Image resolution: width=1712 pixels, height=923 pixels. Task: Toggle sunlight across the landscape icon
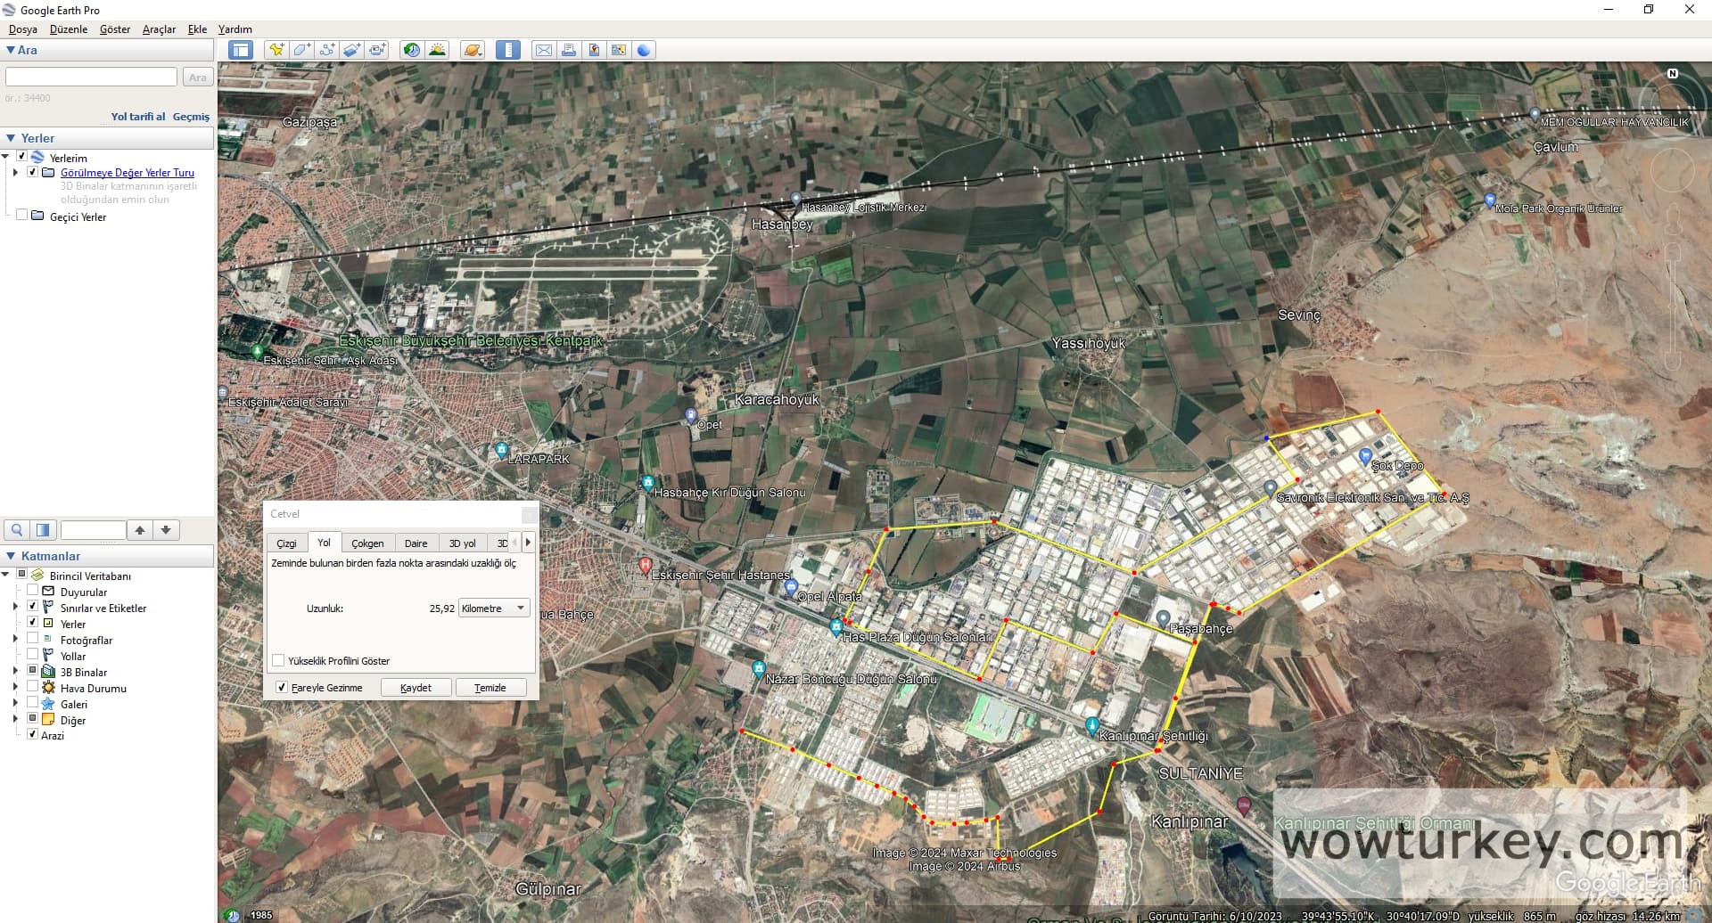click(437, 50)
